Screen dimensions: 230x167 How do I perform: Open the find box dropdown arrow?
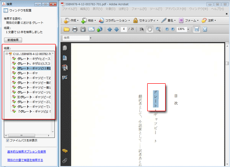pyautogui.click(x=91, y=38)
